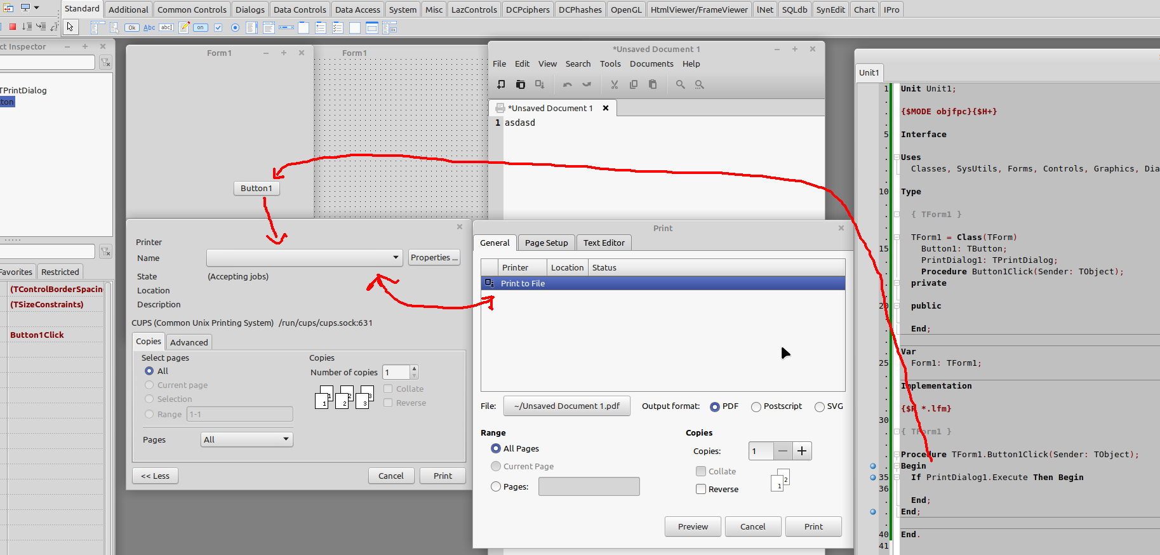Select the TMemo component with pencil
This screenshot has height=555, width=1160.
[184, 27]
